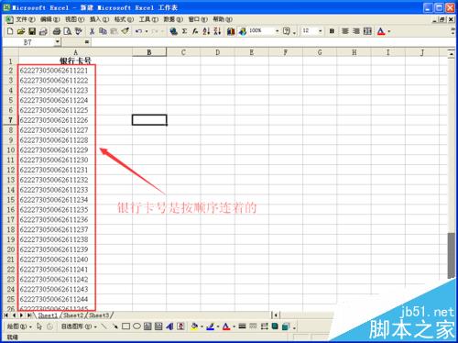
Task: Click the Merge and Center icon
Action: [367, 31]
